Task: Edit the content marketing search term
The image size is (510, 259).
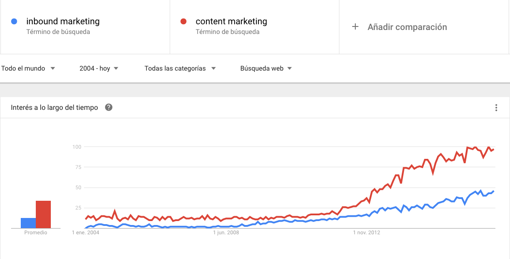Action: (x=231, y=21)
